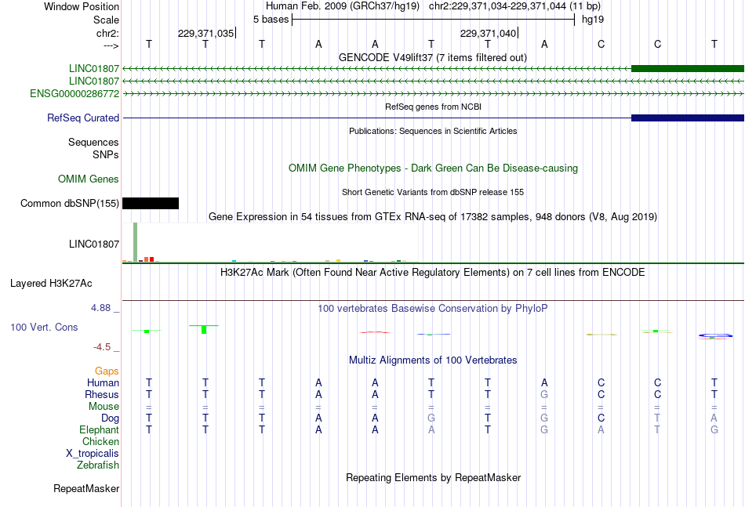Select the Rhesus species row label

[102, 394]
